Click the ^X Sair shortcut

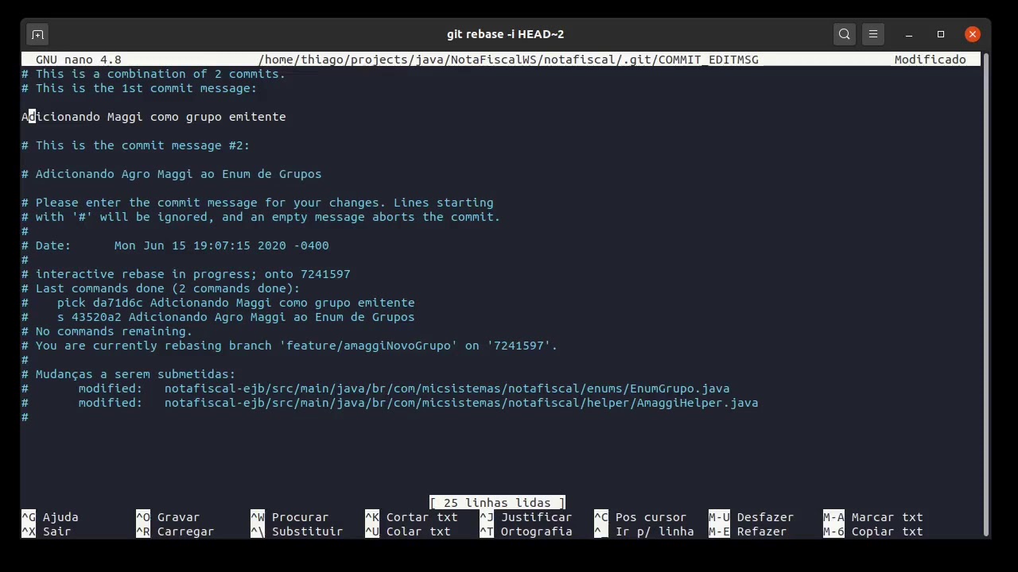coord(46,531)
